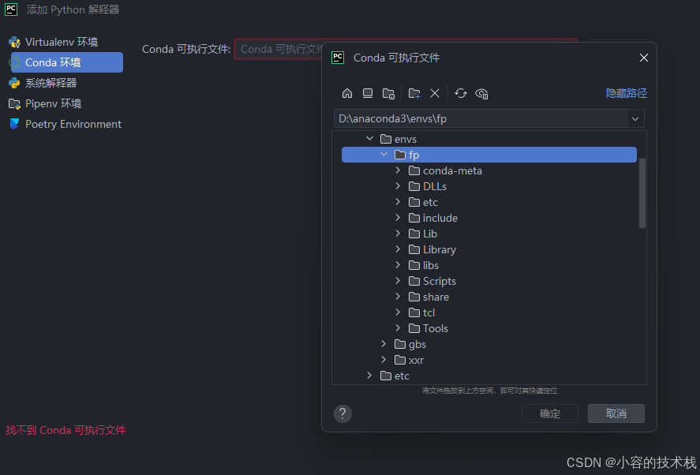Collapse the envs folder
The width and height of the screenshot is (700, 475).
click(x=369, y=139)
